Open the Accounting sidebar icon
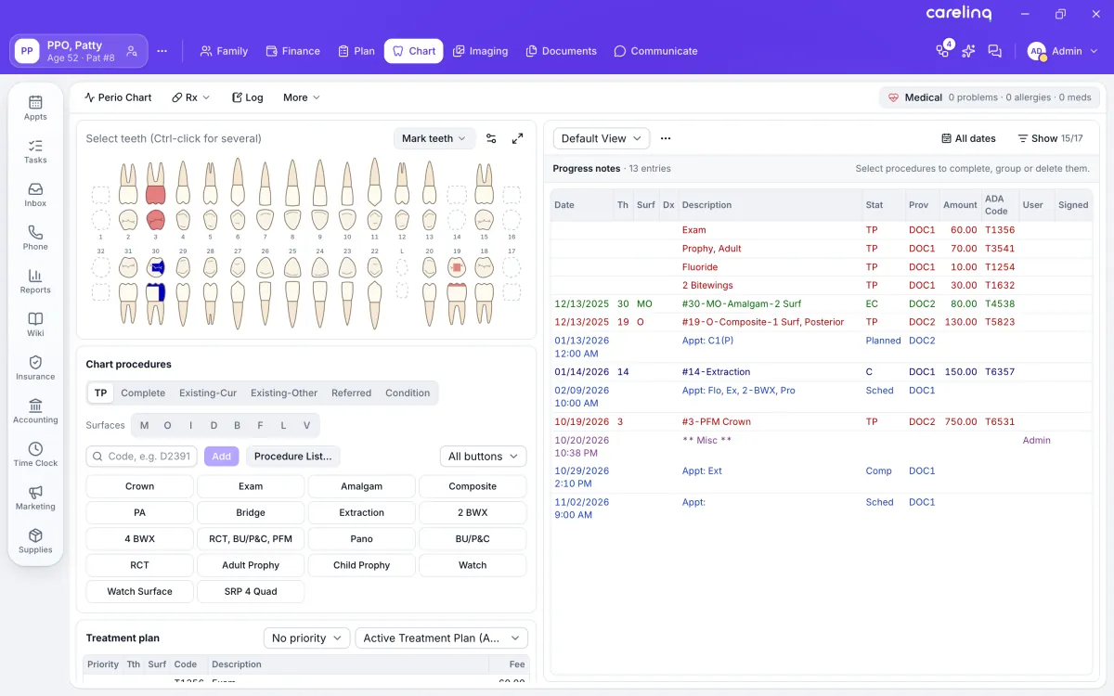This screenshot has height=696, width=1114. [35, 411]
